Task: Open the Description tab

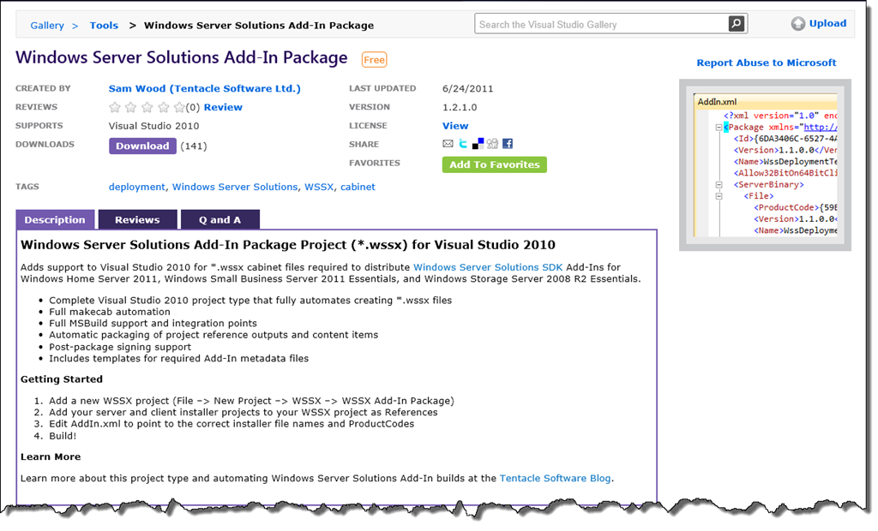Action: [55, 220]
